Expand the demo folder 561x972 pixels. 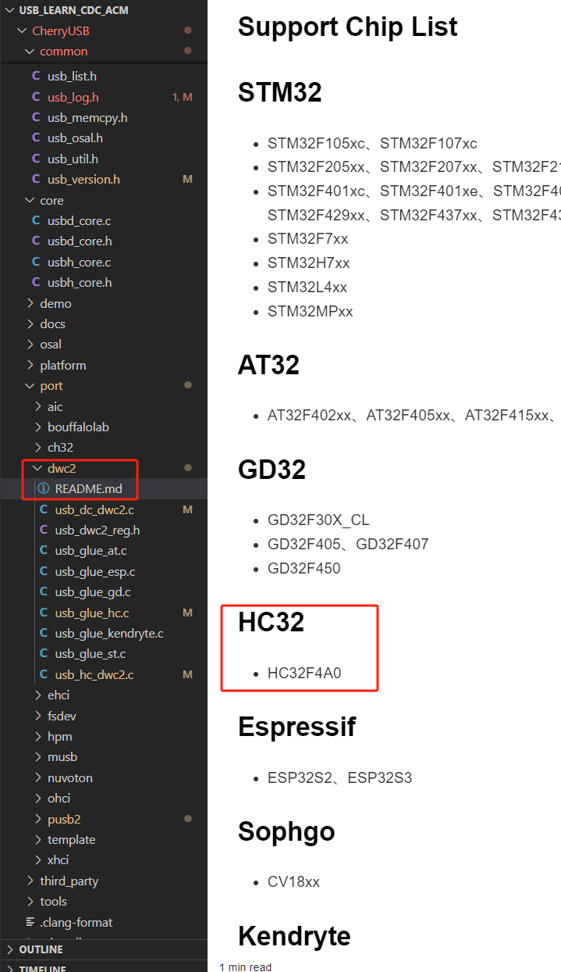(30, 303)
